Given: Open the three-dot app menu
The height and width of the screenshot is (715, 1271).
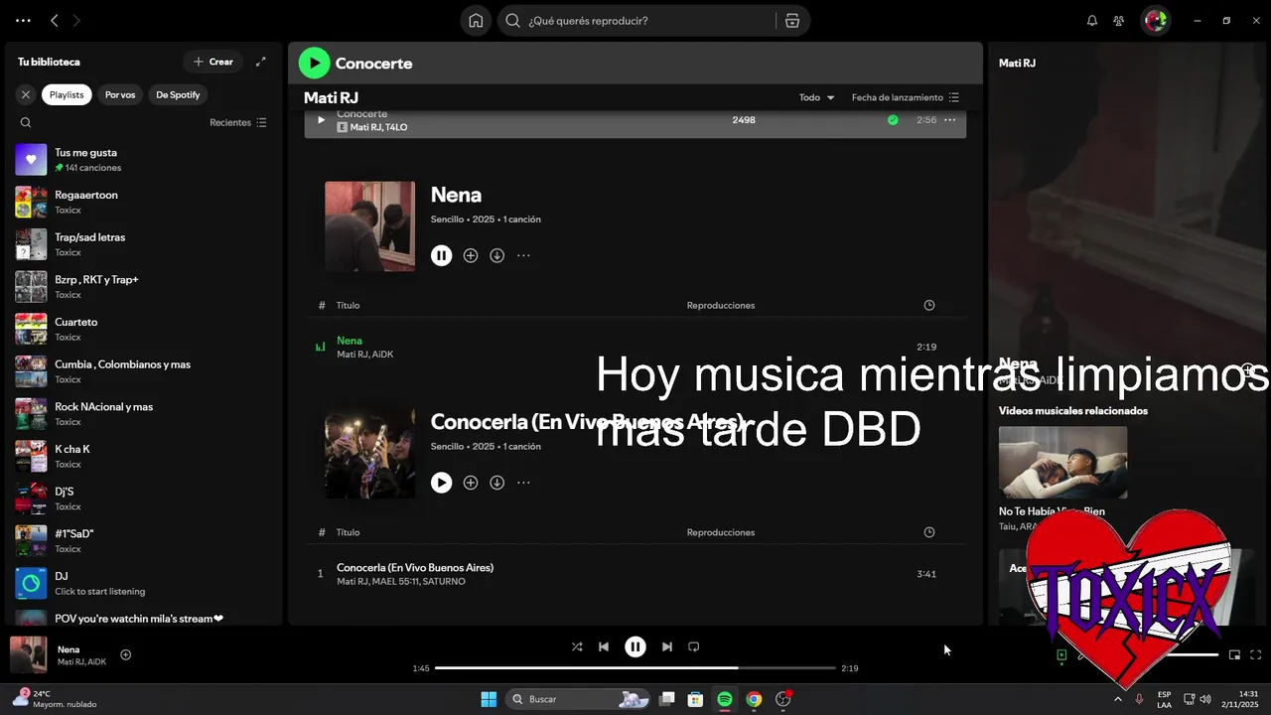Looking at the screenshot, I should click(23, 21).
